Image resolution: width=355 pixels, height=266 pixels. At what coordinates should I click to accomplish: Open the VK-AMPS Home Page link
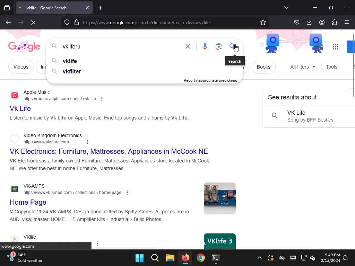pyautogui.click(x=28, y=202)
